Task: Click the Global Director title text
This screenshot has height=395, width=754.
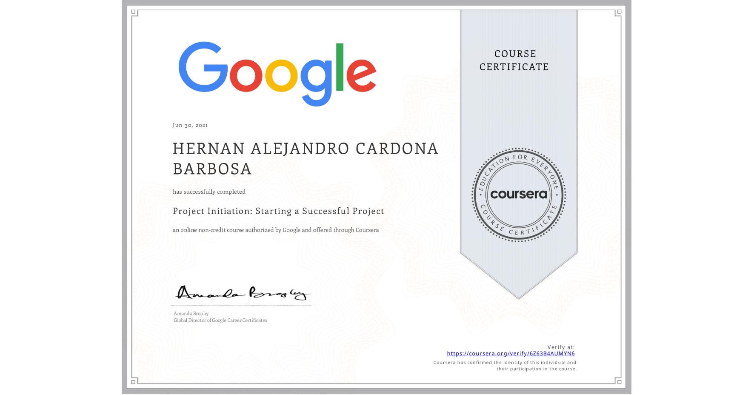Action: click(220, 320)
